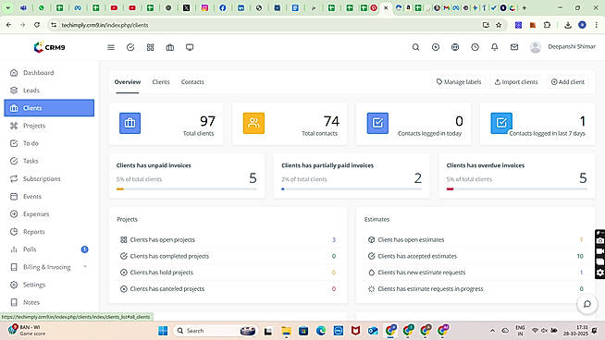Click the unpaid invoices progress bar
Image resolution: width=605 pixels, height=340 pixels.
coord(186,188)
